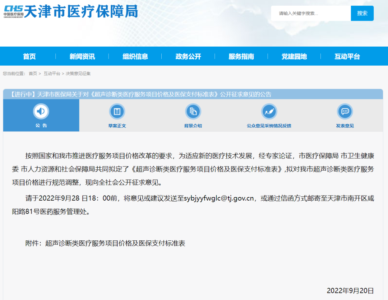388x300 pixels.
Task: Open the 党建园地 section
Action: 294,56
